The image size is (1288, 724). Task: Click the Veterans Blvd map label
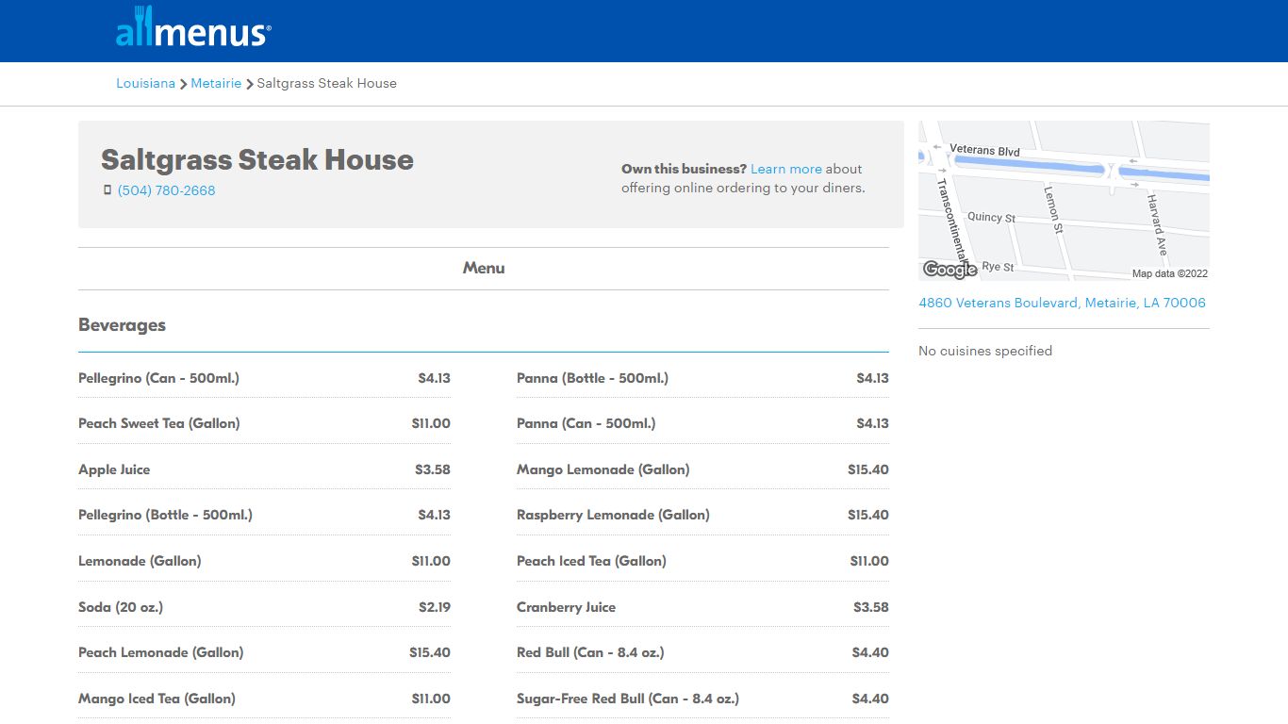coord(984,150)
